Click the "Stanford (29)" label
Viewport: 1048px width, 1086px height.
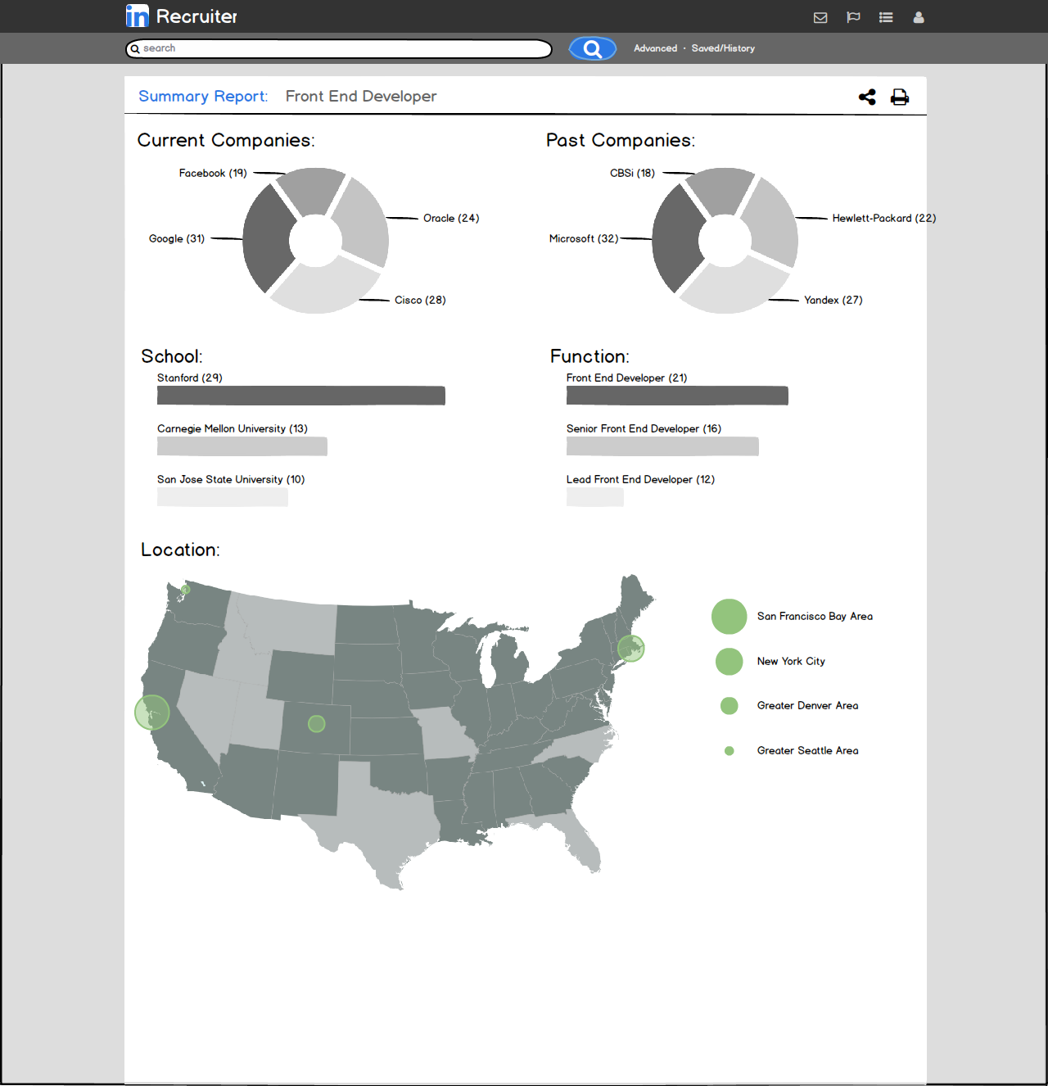[190, 378]
